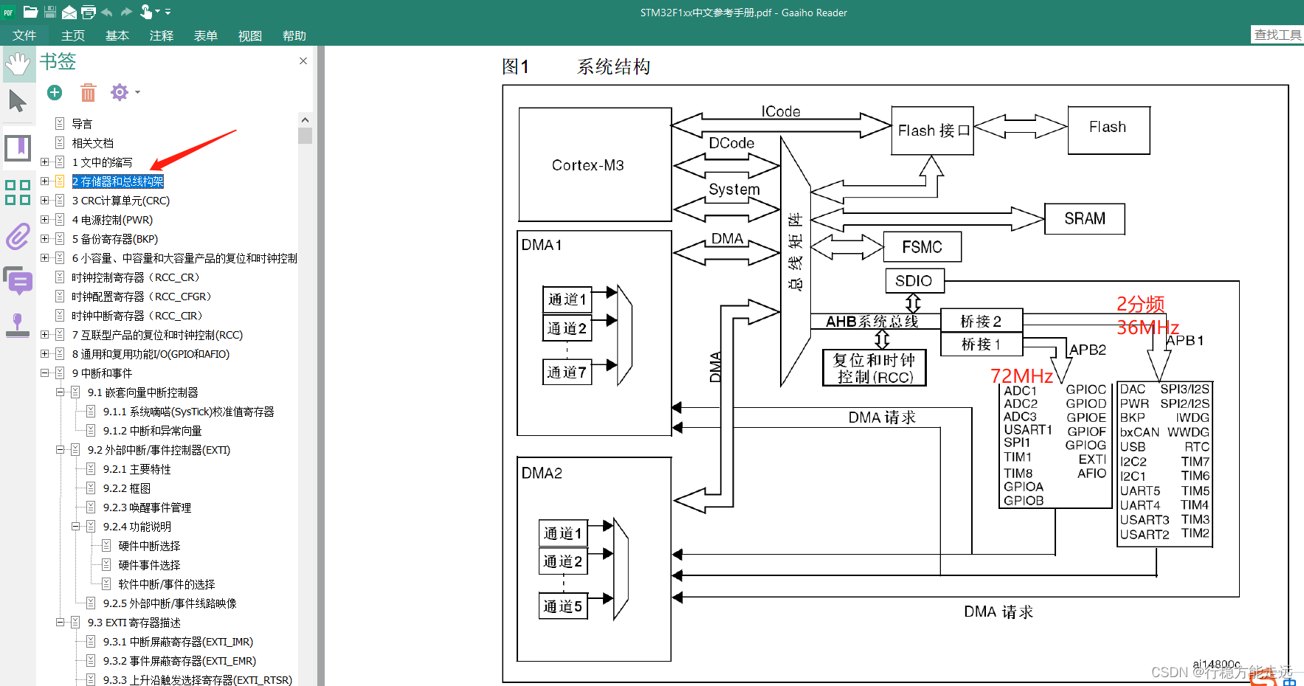Image resolution: width=1304 pixels, height=686 pixels.
Task: Select bookmark '时钟配置寄存器（RCC_CFGR）'
Action: (144, 297)
